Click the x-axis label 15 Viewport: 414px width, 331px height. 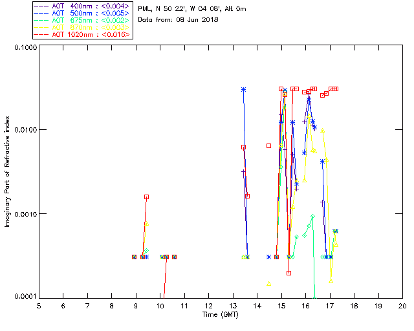coord(281,306)
